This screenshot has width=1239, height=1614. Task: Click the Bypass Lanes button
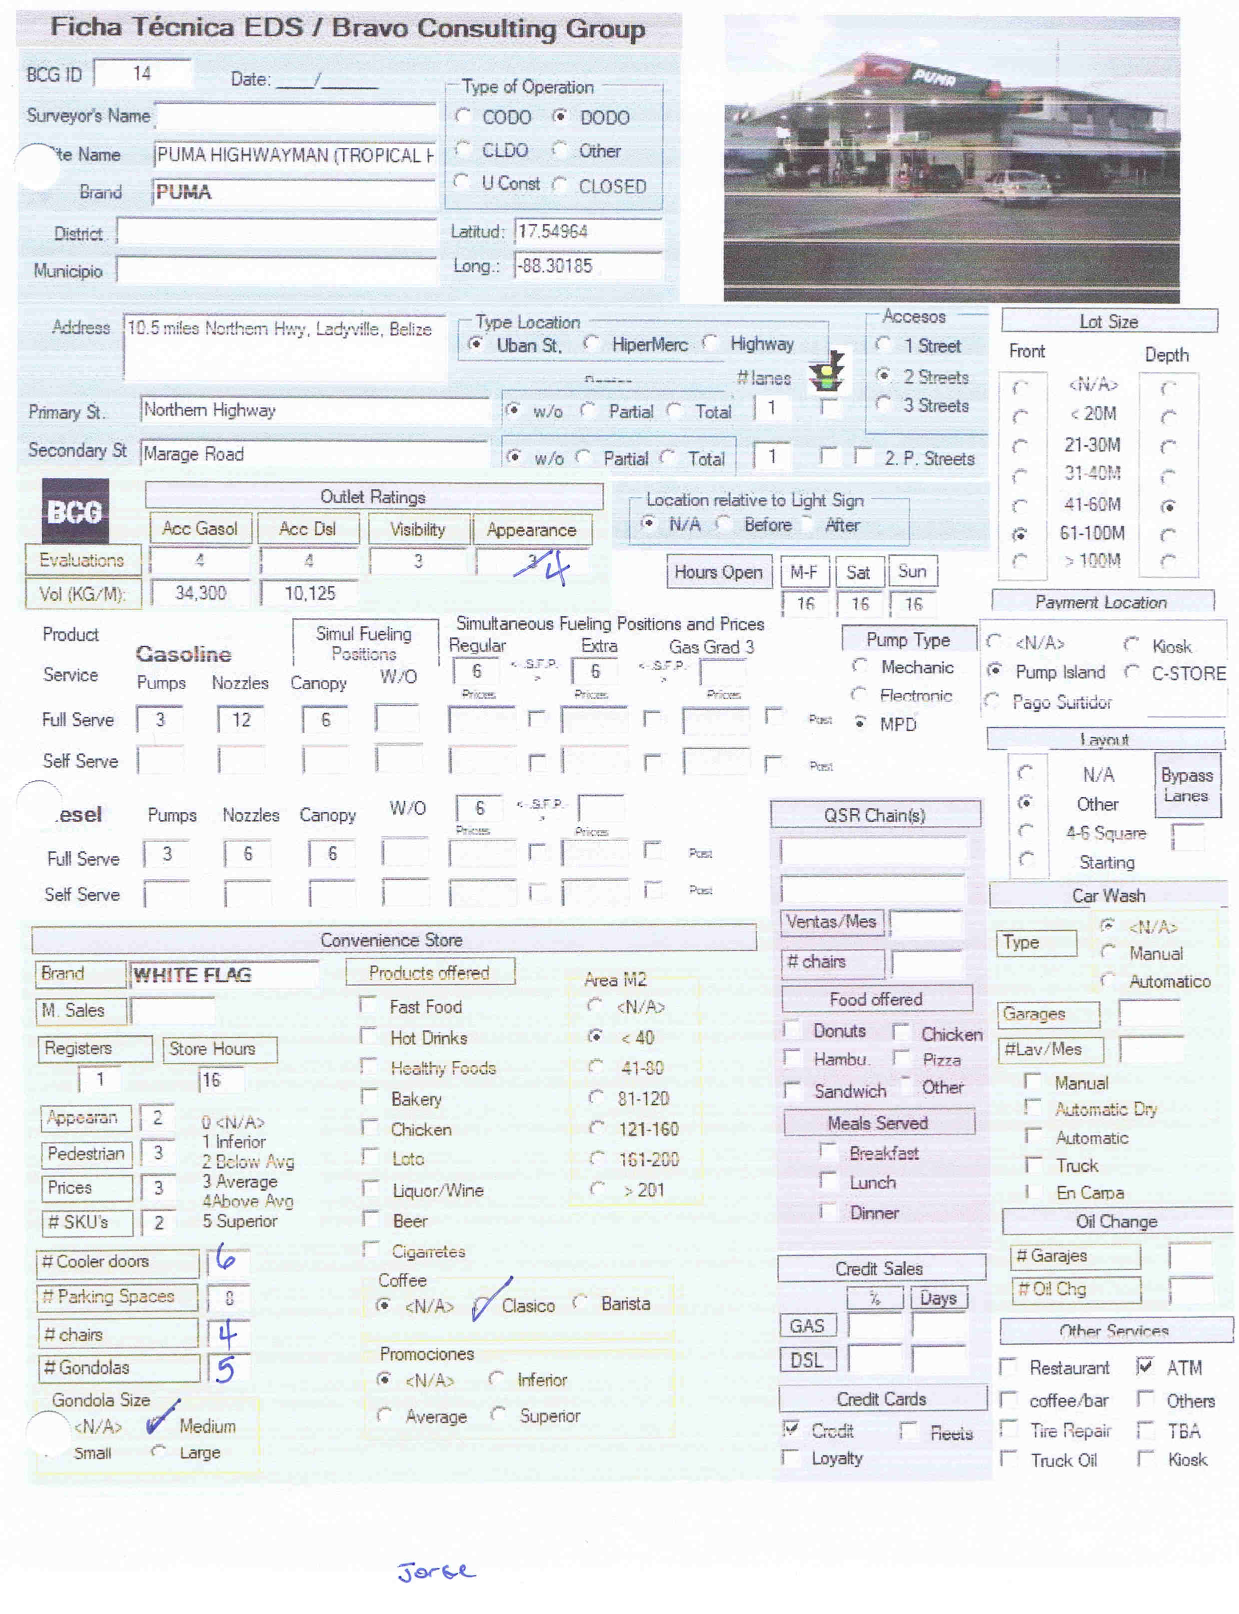click(1188, 785)
